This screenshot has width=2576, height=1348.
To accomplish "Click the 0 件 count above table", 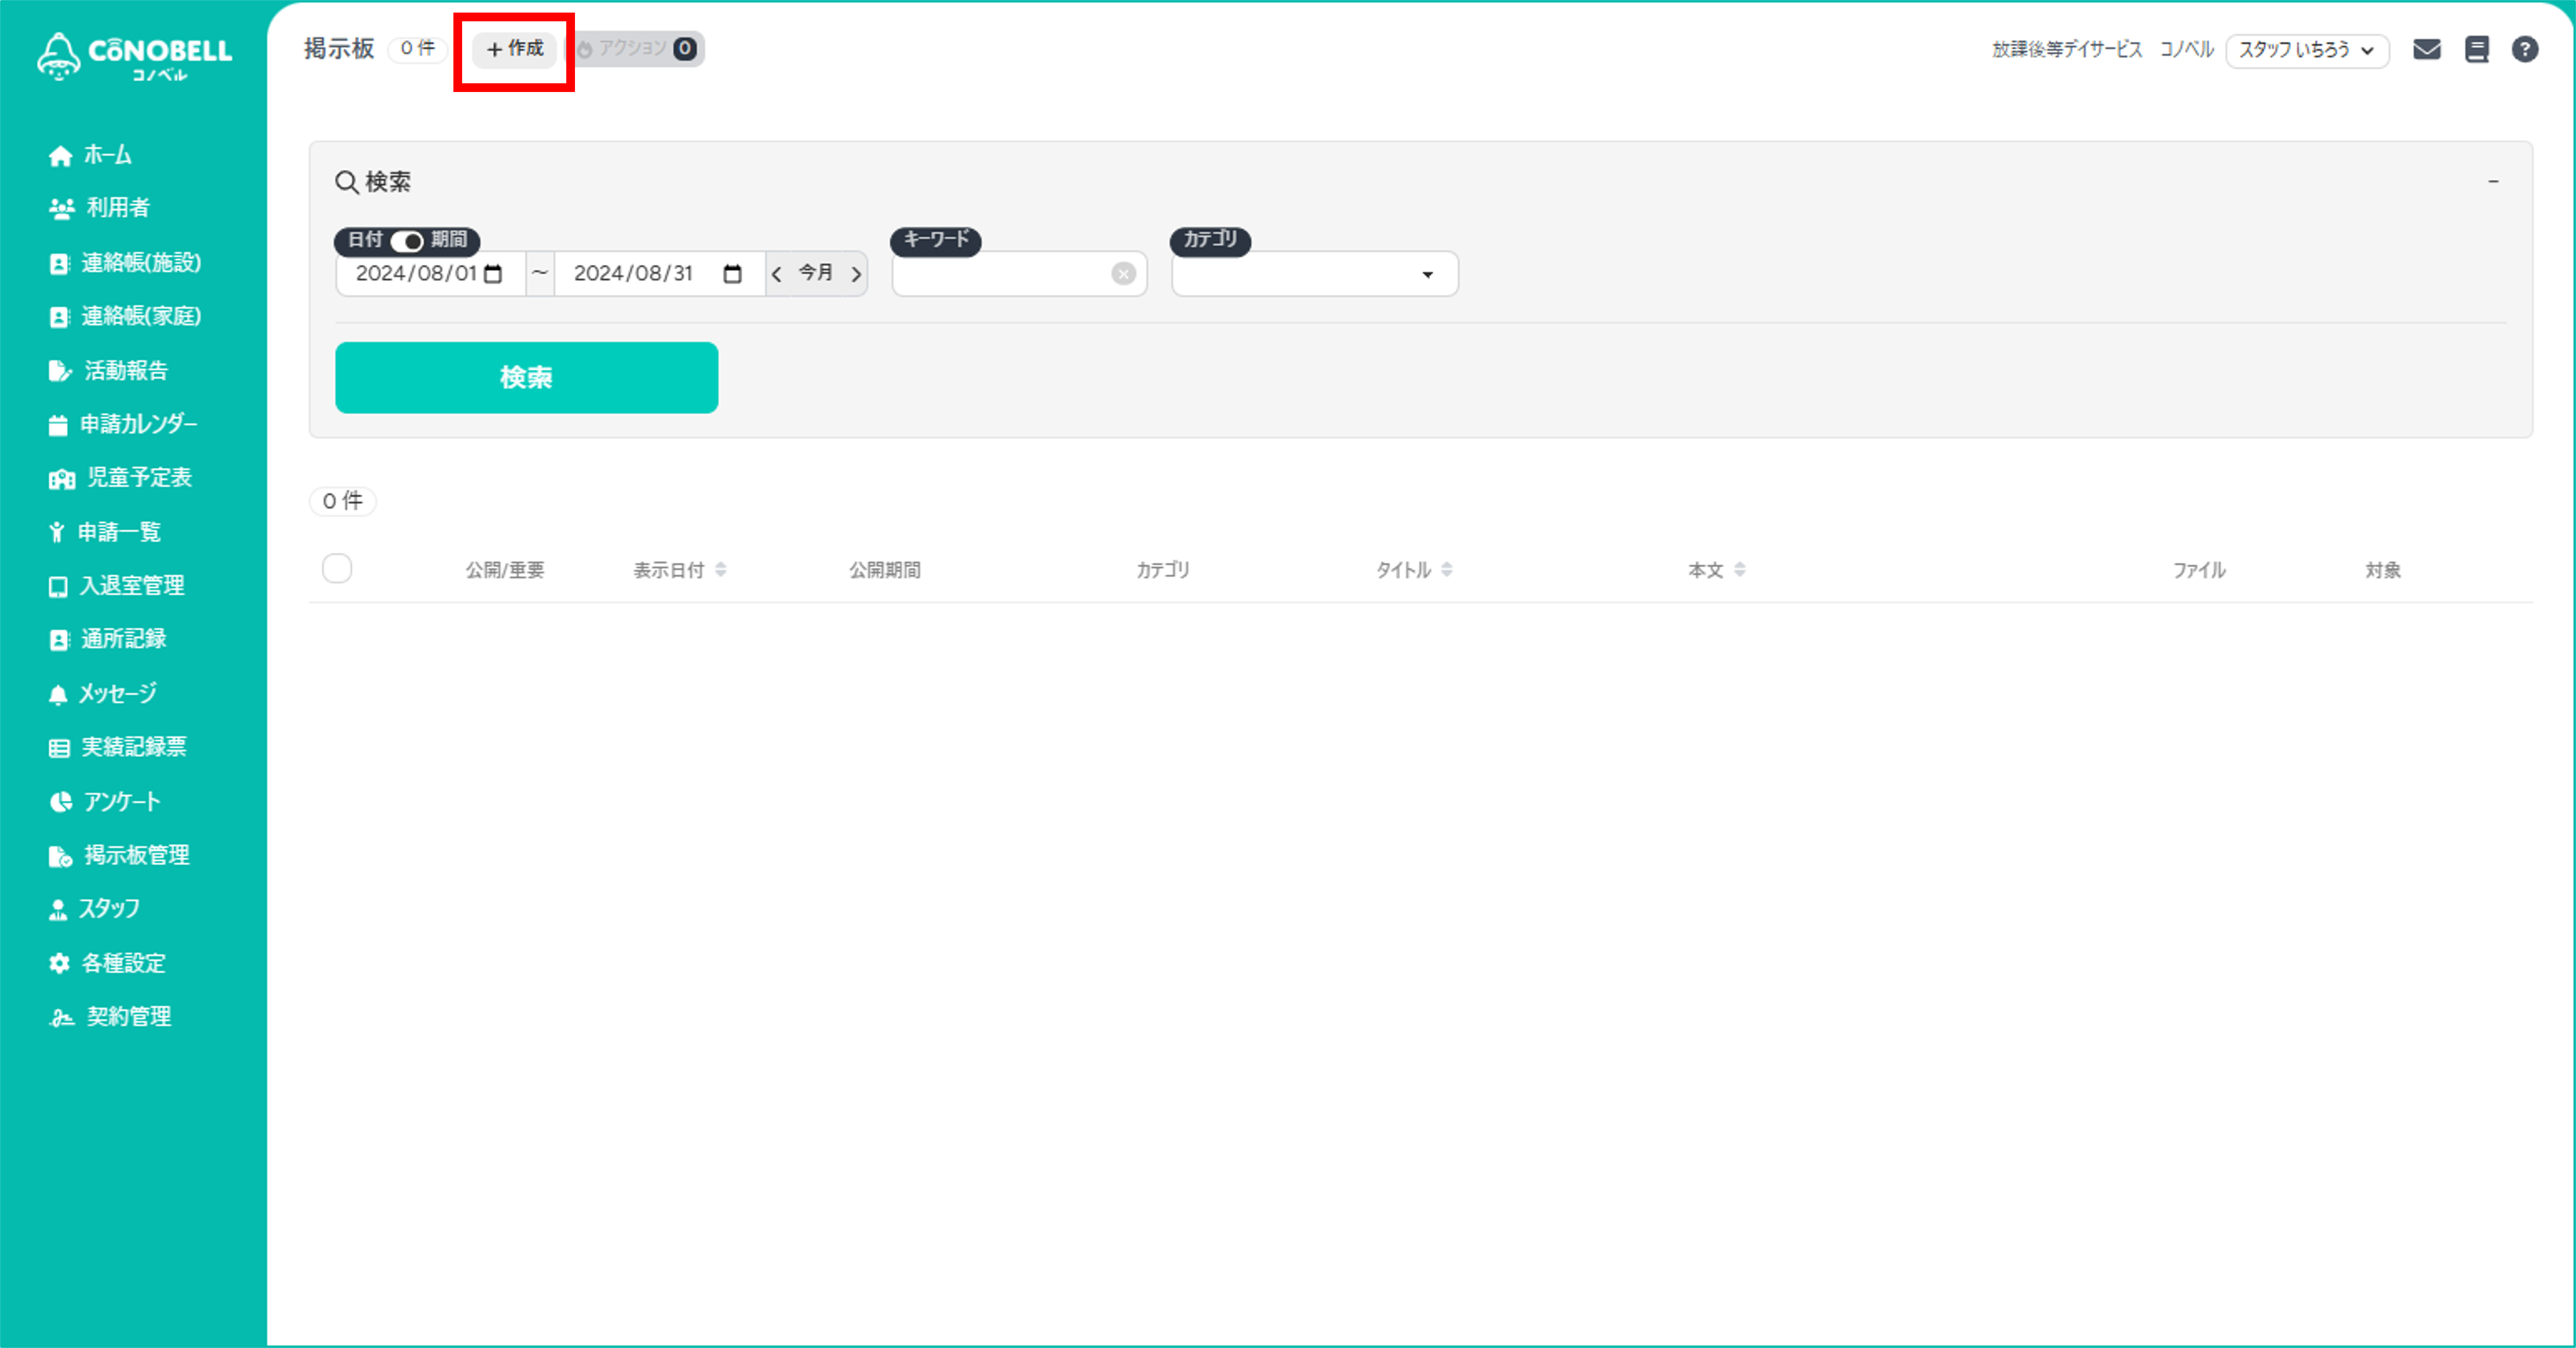I will pos(343,501).
